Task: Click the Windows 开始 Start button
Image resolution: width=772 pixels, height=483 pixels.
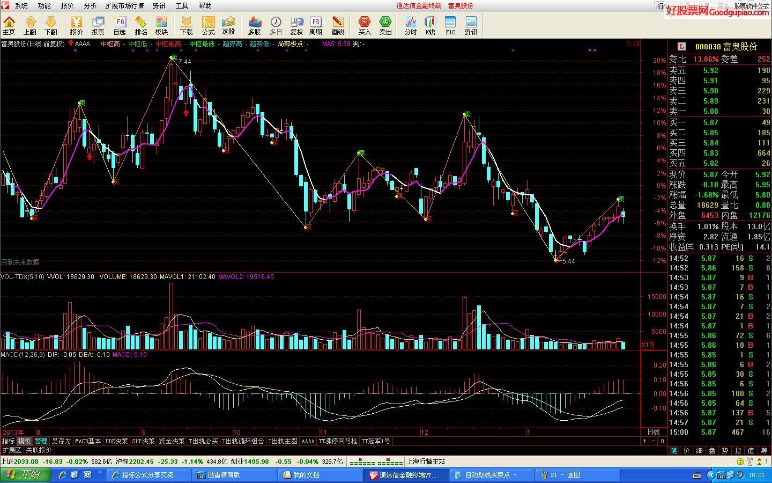Action: coord(26,474)
